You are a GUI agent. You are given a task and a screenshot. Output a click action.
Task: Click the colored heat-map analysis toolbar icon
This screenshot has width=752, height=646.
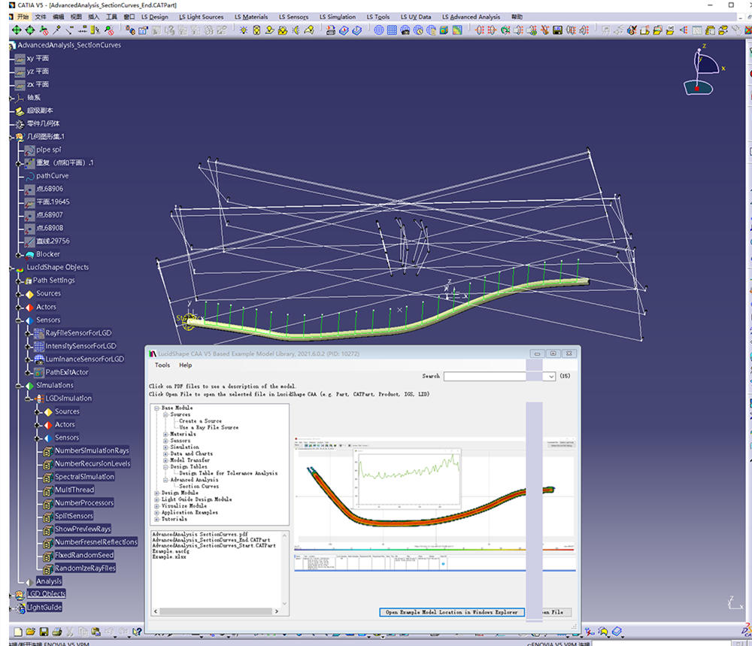pyautogui.click(x=457, y=30)
